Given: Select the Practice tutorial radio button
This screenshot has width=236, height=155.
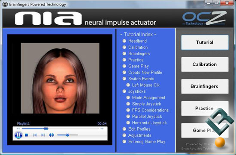Looking at the screenshot, I should coord(124,60).
